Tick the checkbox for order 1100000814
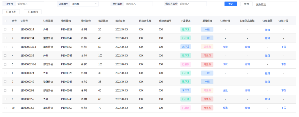 click(x=5, y=29)
